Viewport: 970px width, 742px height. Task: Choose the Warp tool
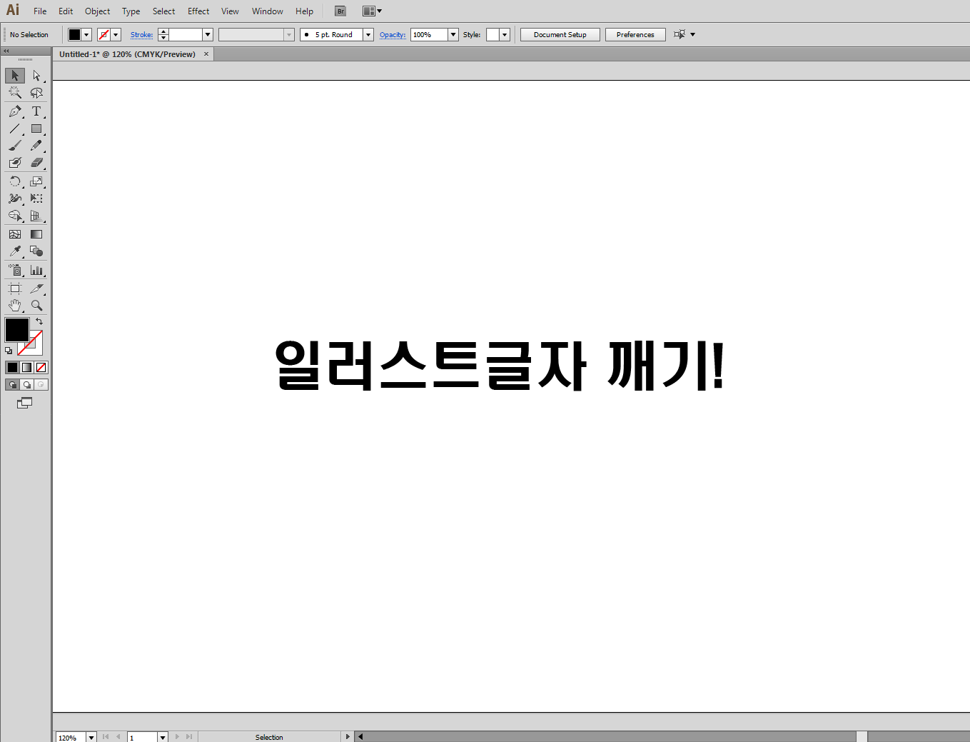(15, 199)
